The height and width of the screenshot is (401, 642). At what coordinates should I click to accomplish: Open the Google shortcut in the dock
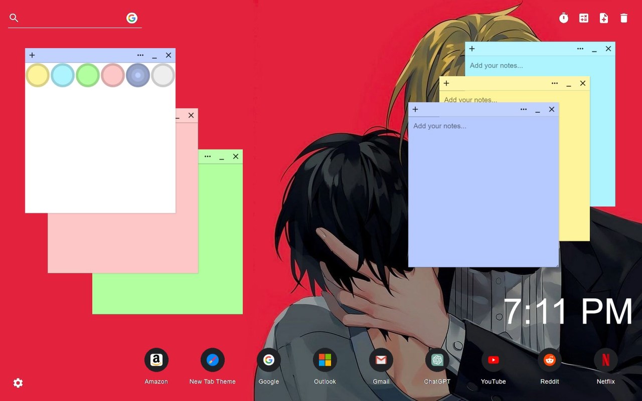[269, 360]
